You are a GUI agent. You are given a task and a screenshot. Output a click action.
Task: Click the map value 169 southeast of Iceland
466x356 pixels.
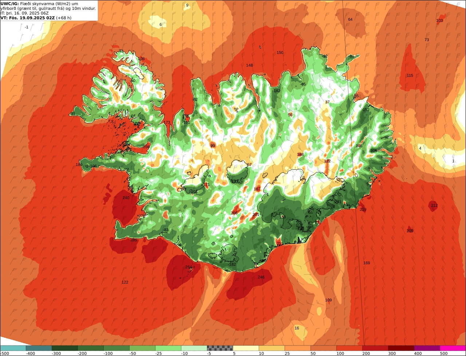tap(367, 263)
